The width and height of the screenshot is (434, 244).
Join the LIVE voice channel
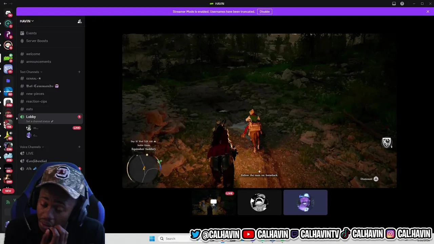coord(50,153)
